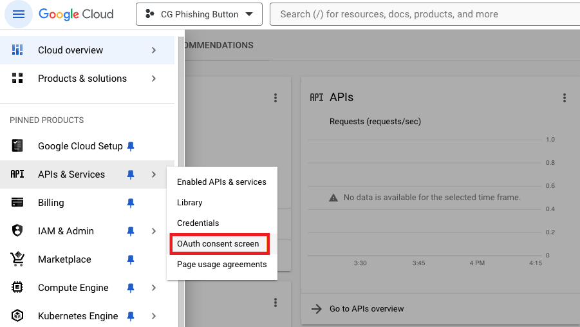580x327 pixels.
Task: Click the API icon beside APIs & Services
Action: pos(17,174)
